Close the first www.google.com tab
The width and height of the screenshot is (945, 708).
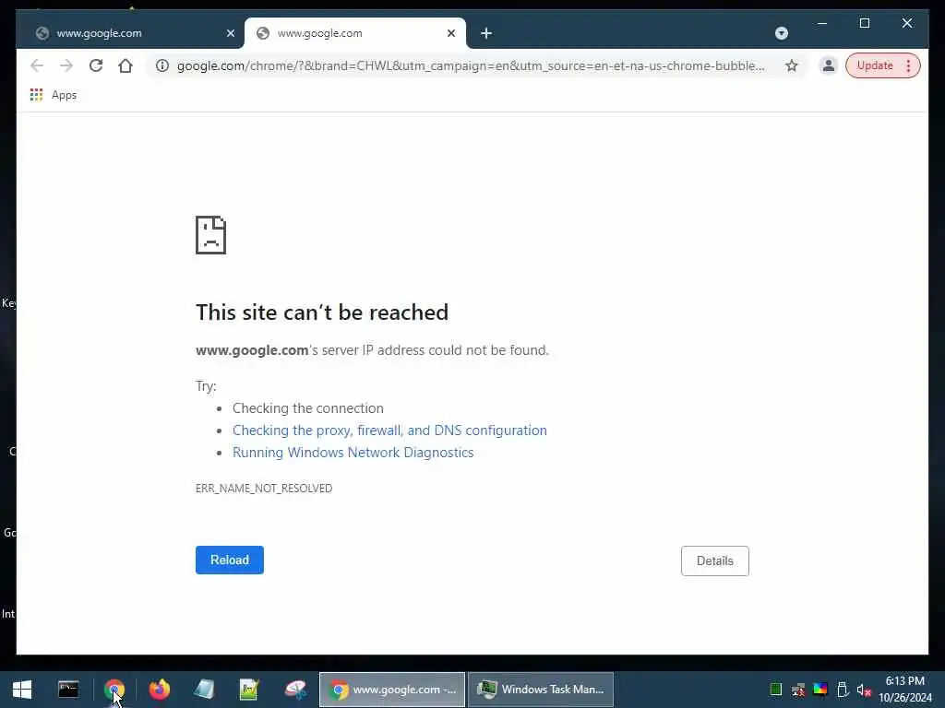coord(230,33)
